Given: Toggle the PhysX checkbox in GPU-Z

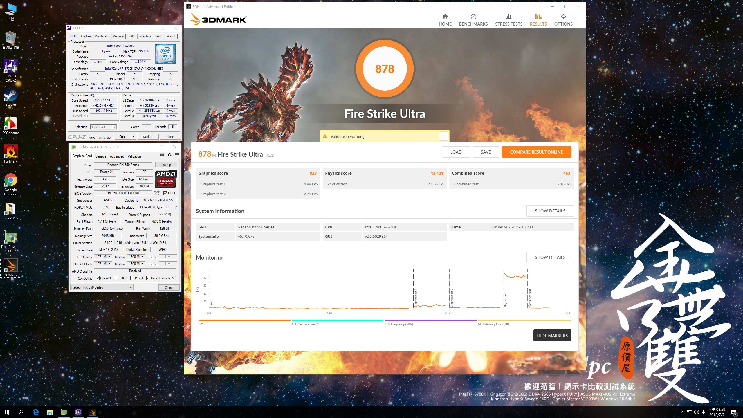Looking at the screenshot, I should (132, 278).
